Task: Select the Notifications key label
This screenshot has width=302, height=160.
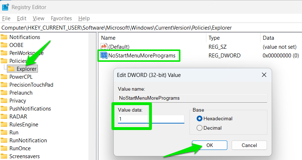Action: (x=25, y=37)
